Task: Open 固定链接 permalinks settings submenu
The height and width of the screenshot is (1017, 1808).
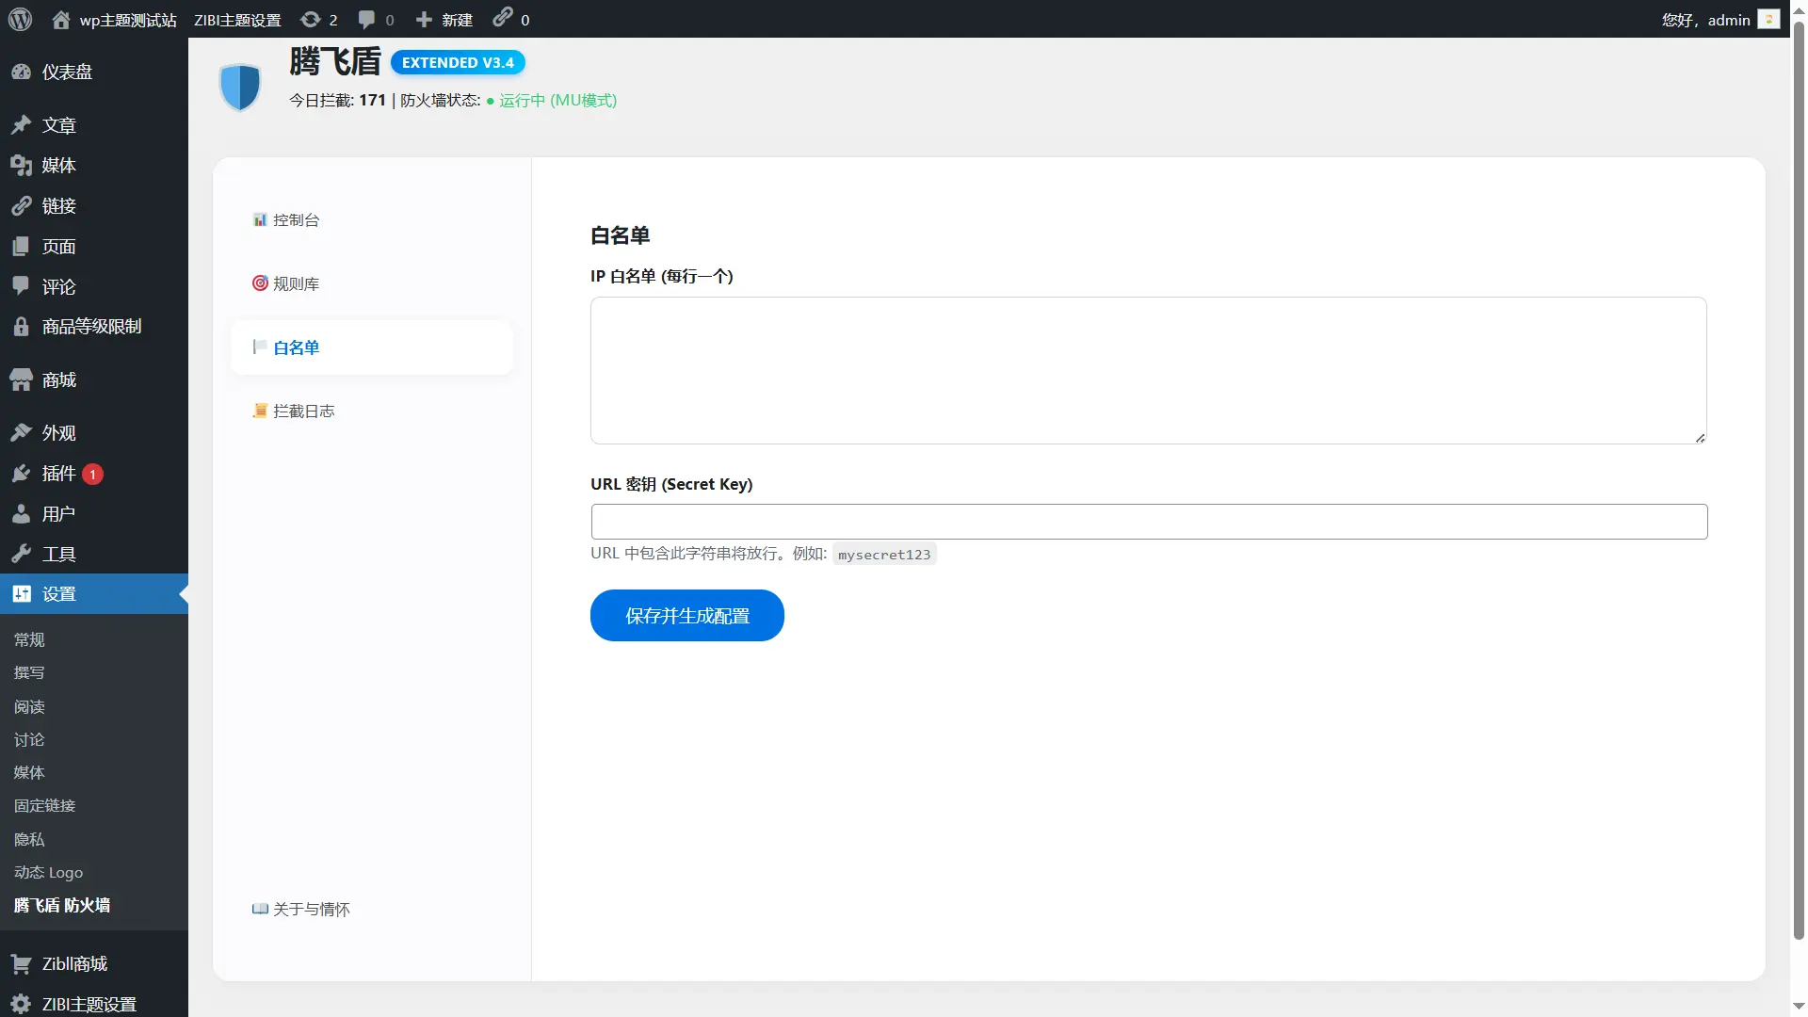Action: [44, 806]
